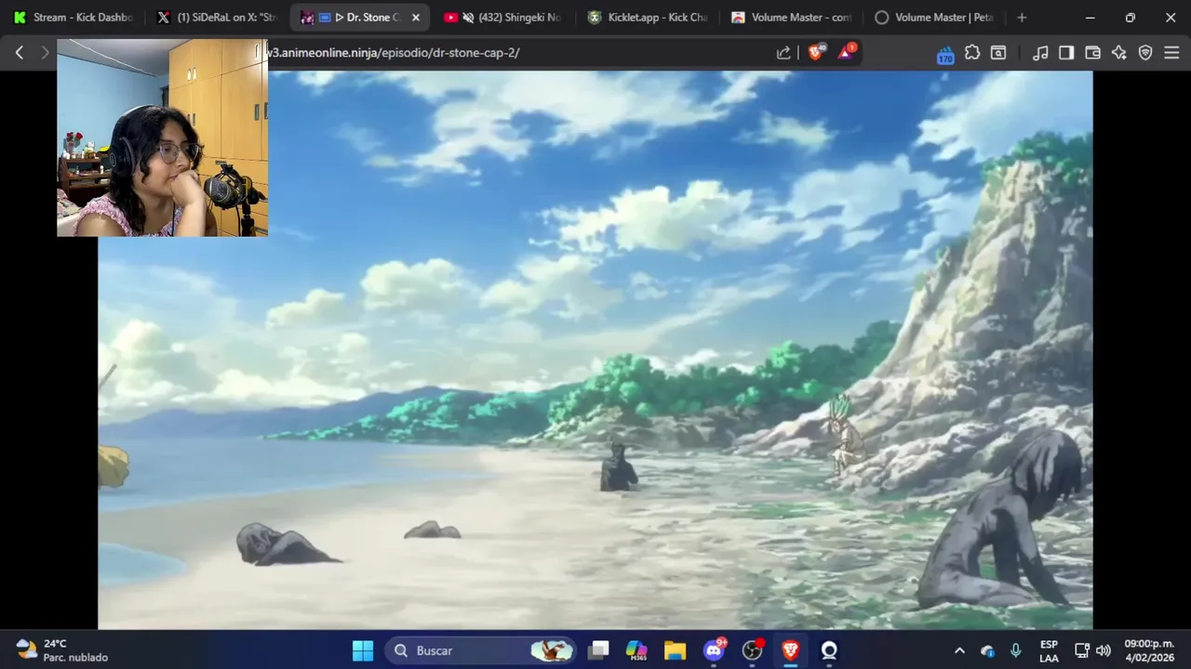Open weather widget 24°C Parc. nublado
The image size is (1191, 669).
(x=63, y=650)
